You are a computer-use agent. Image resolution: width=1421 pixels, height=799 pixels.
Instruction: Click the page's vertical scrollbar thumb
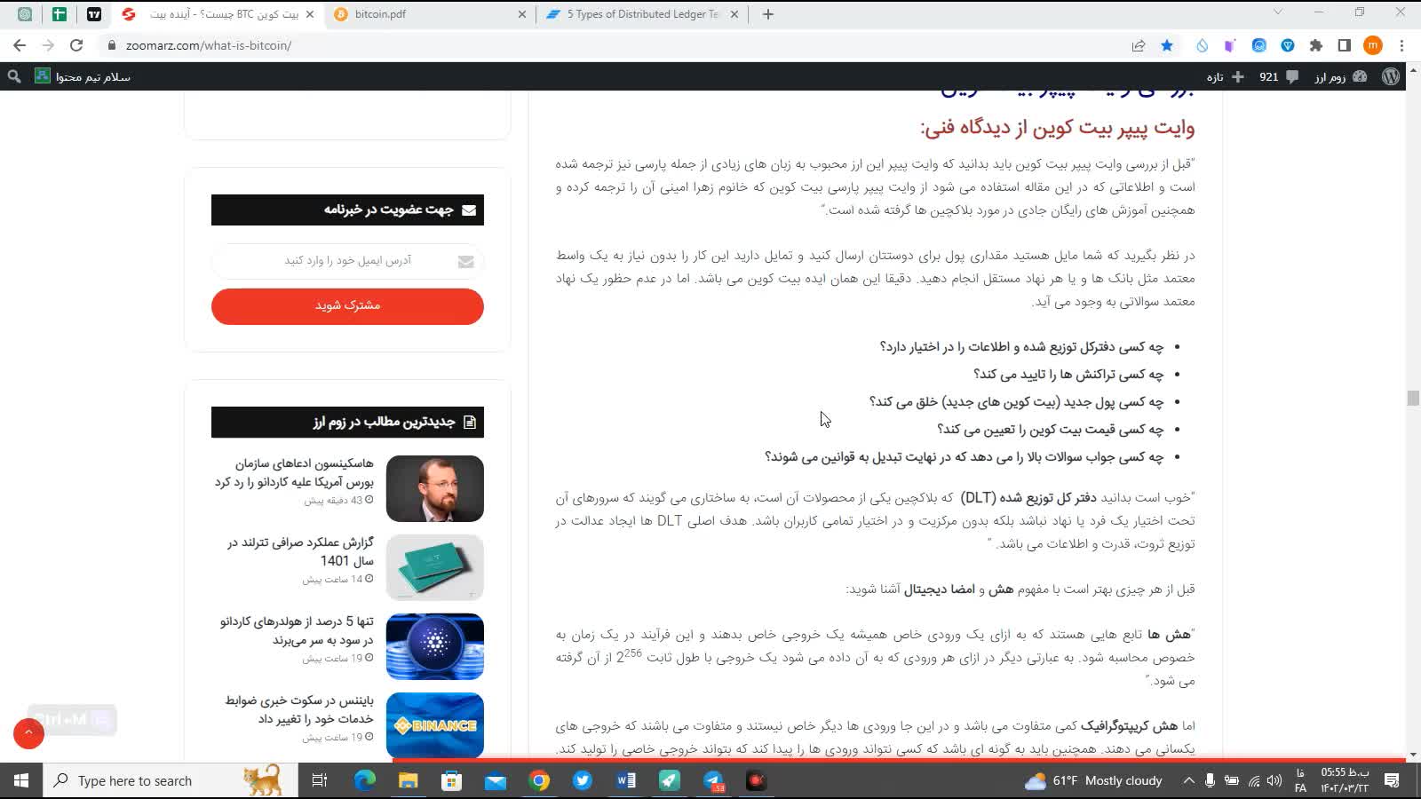pyautogui.click(x=1413, y=399)
